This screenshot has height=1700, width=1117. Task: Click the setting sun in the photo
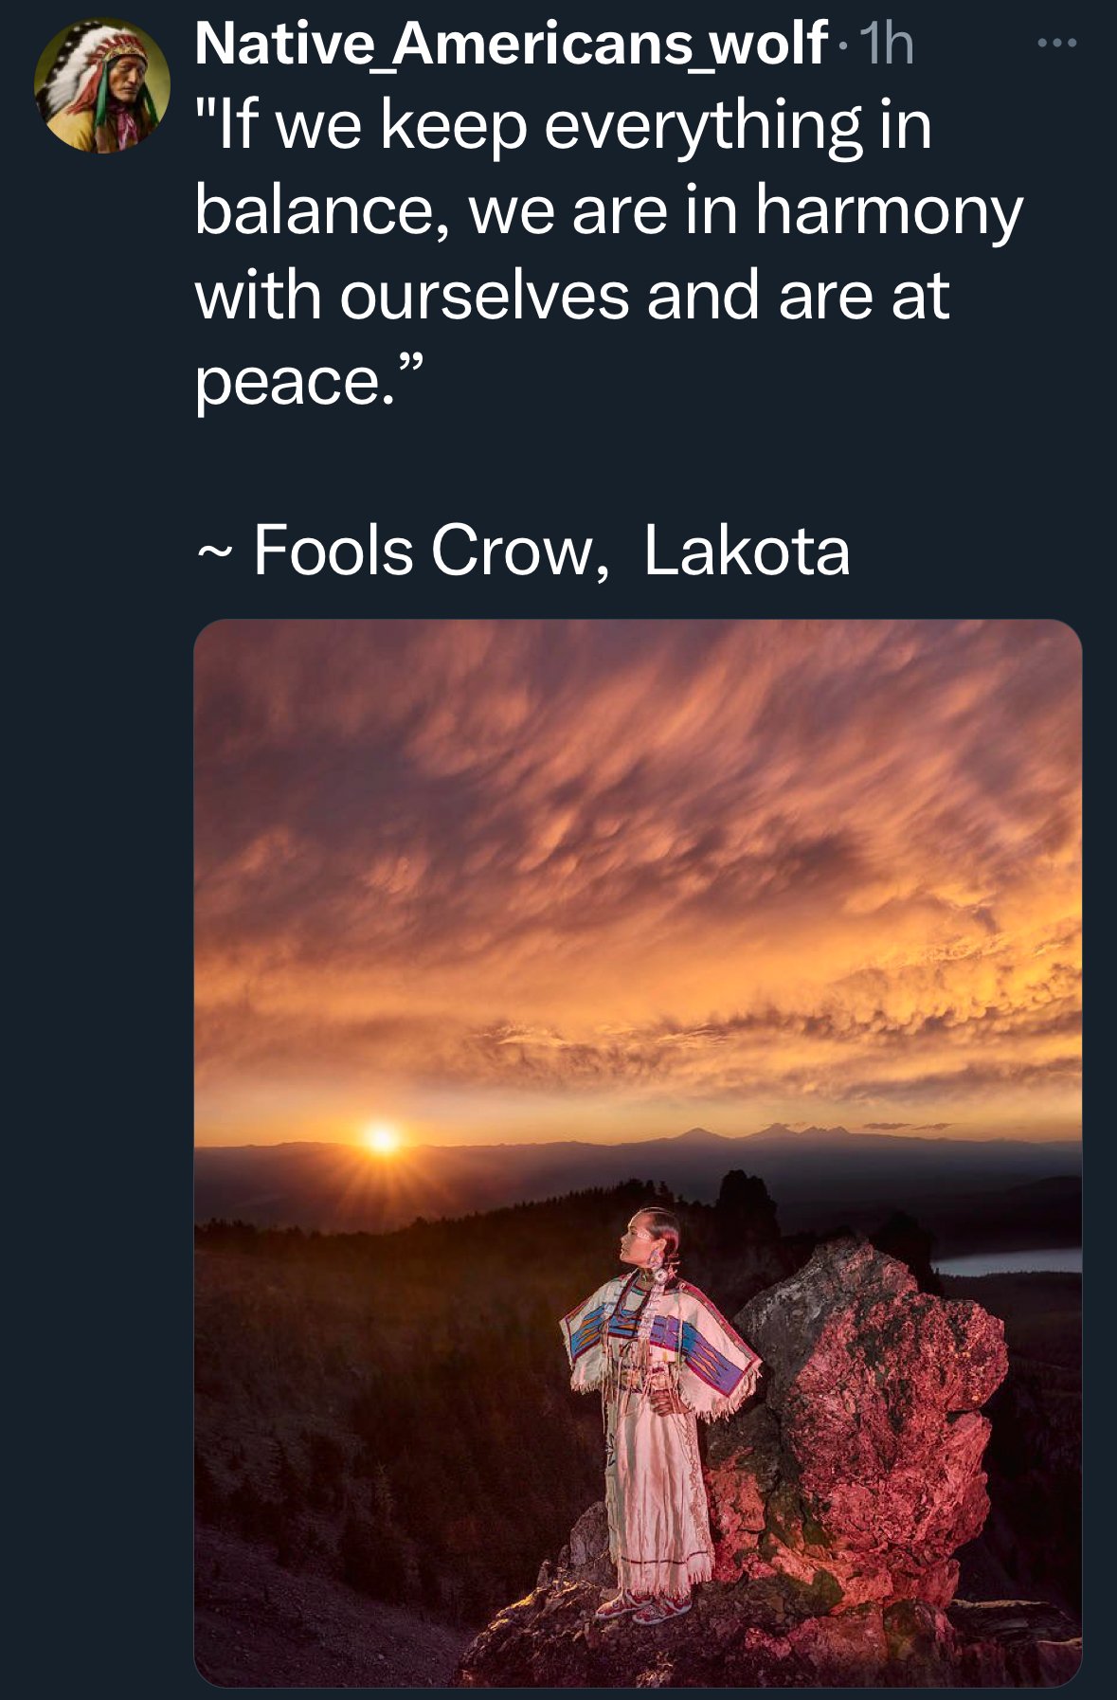382,1137
